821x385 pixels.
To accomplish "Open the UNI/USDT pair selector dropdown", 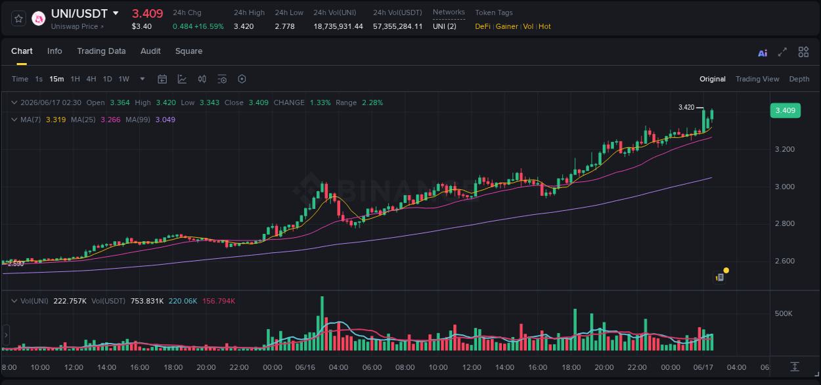I will (116, 13).
